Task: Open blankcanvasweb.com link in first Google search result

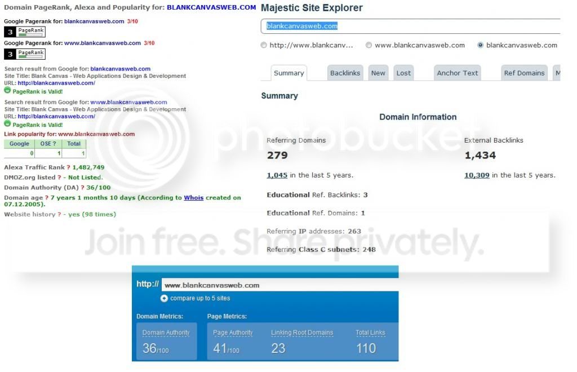Action: pos(121,69)
